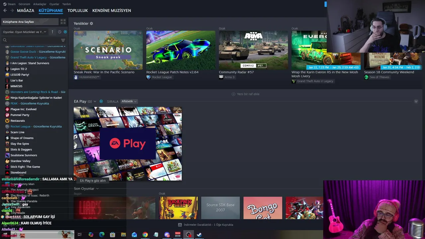Image resolution: width=425 pixels, height=239 pixels.
Task: Open the advanced filter lines icon
Action: (x=63, y=40)
